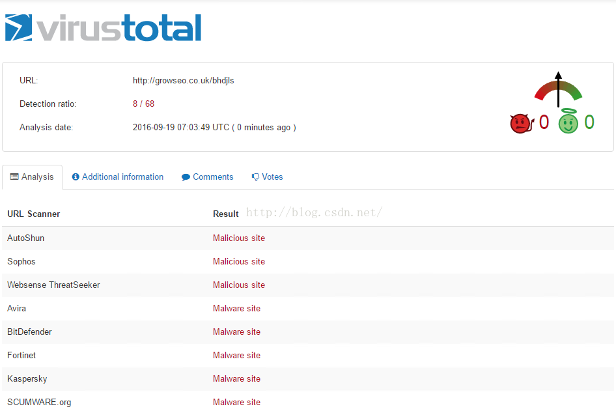Screen dimensions: 616x411
Task: Click the thumbs Votes icon
Action: tap(255, 177)
